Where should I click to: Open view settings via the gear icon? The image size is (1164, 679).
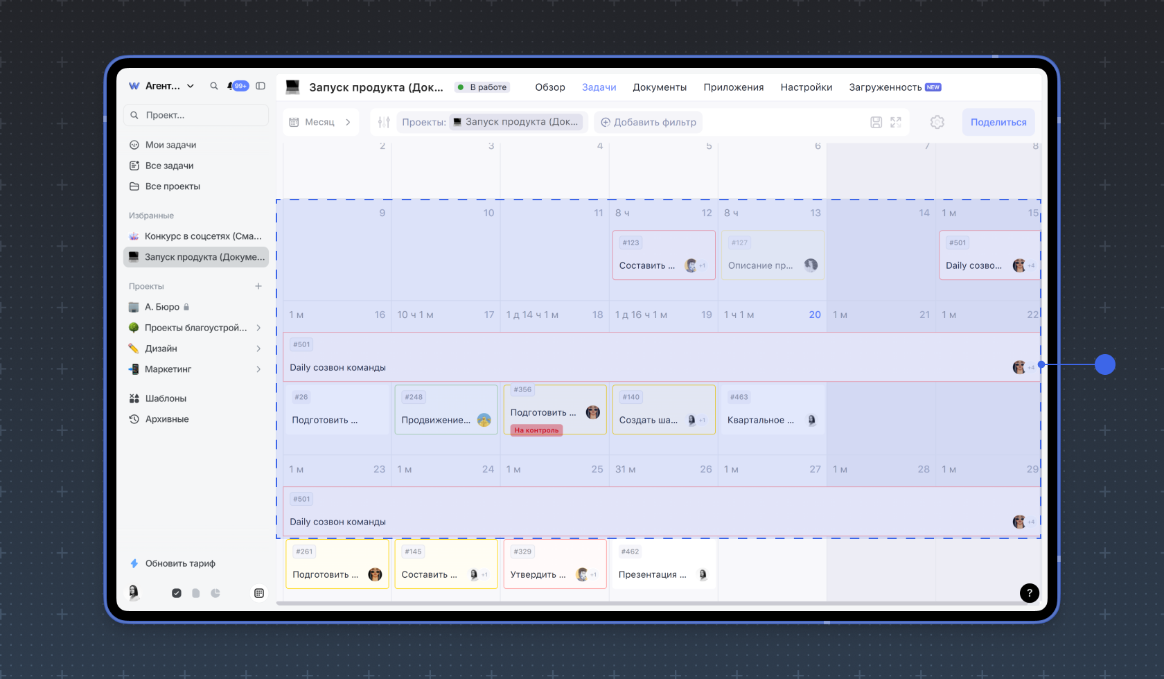(937, 122)
